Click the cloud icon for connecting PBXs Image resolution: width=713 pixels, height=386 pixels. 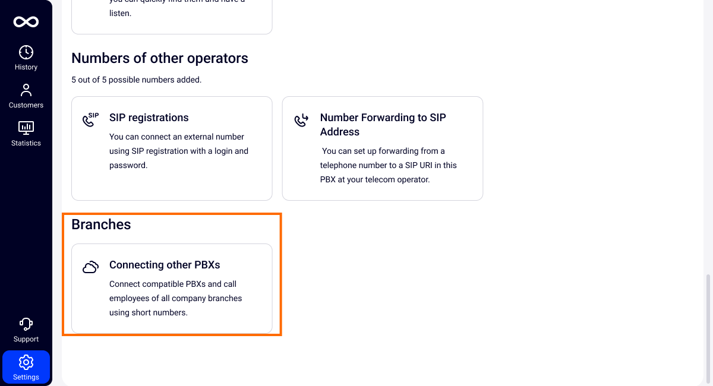90,267
